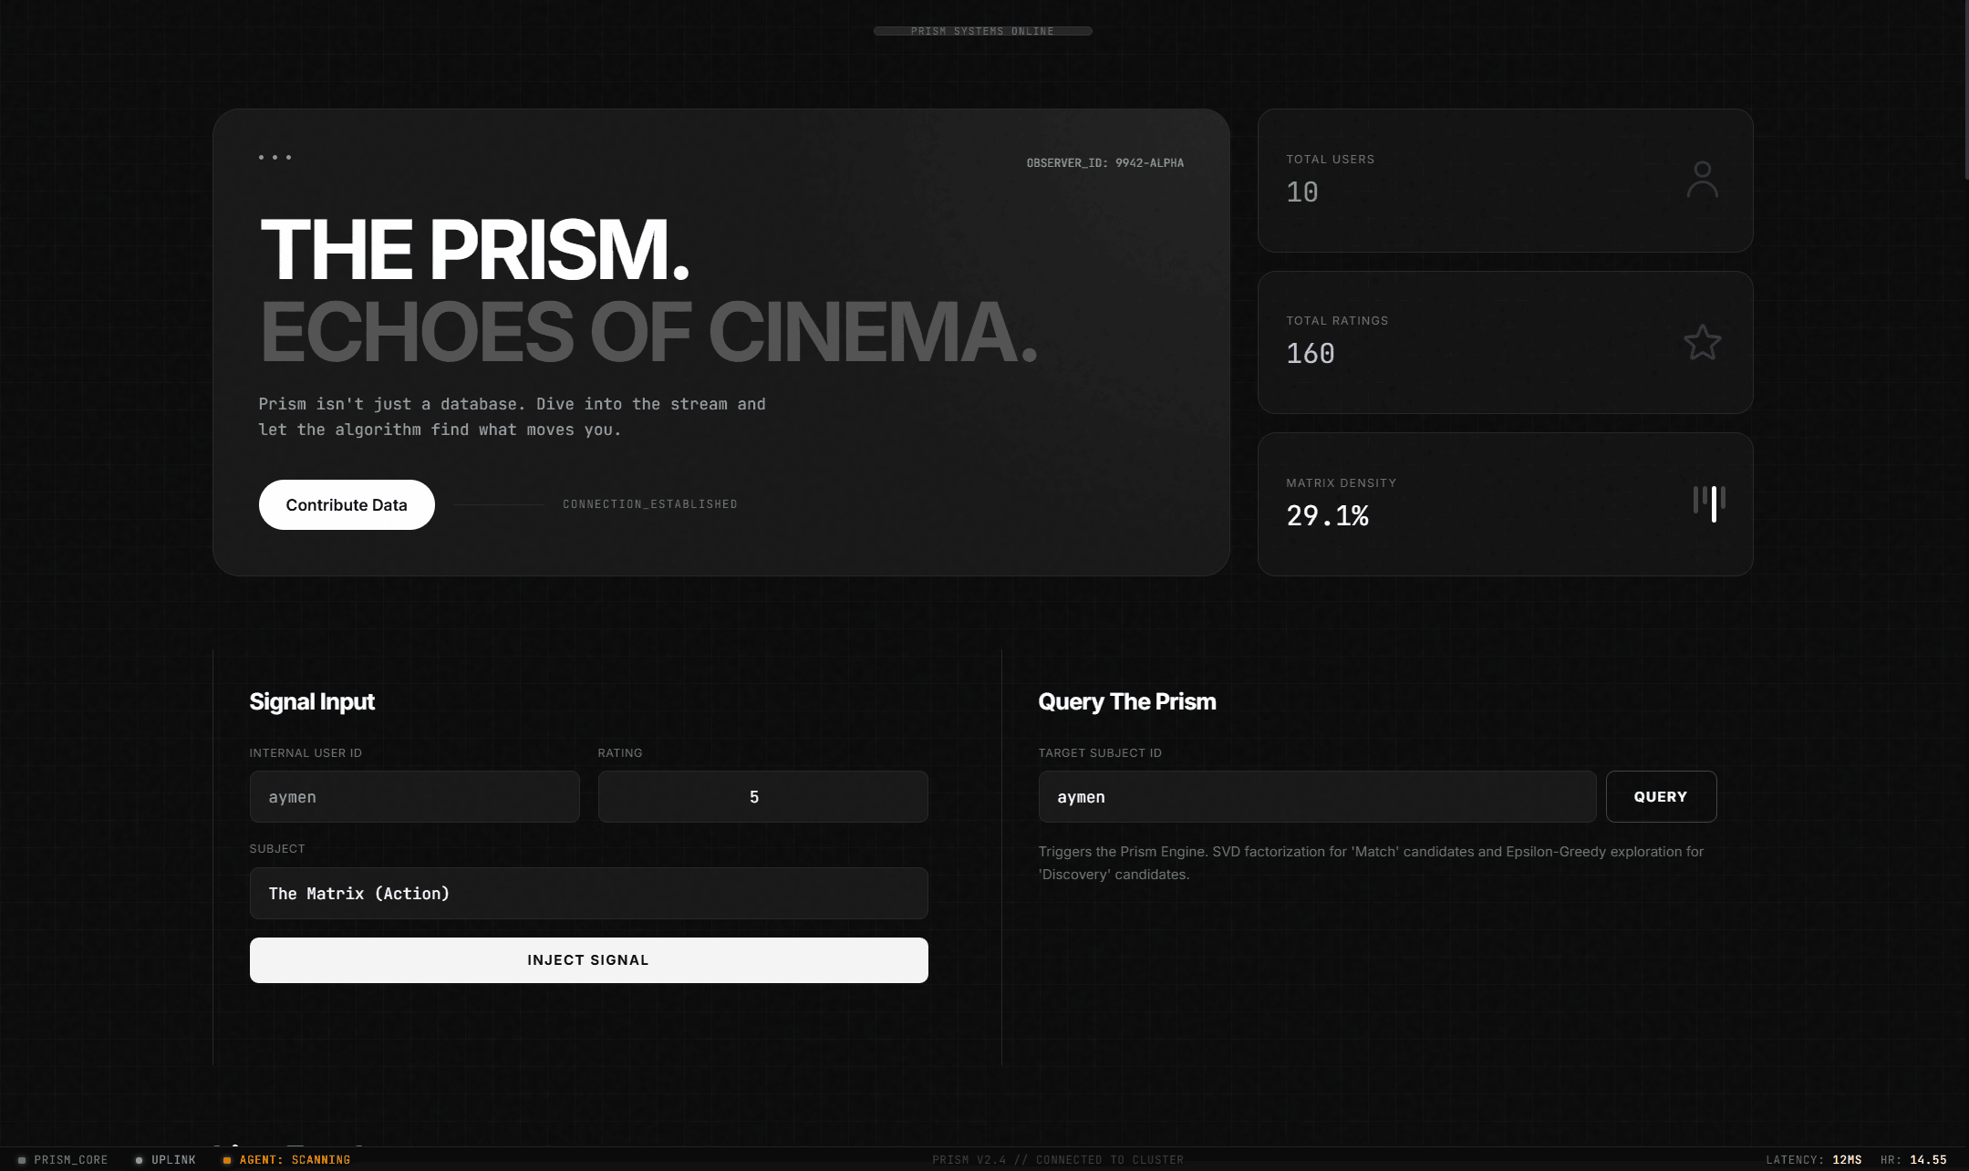Click PRISM V2.4 // CONNECTED TO CLUSTER text
1969x1171 pixels.
coord(1058,1160)
